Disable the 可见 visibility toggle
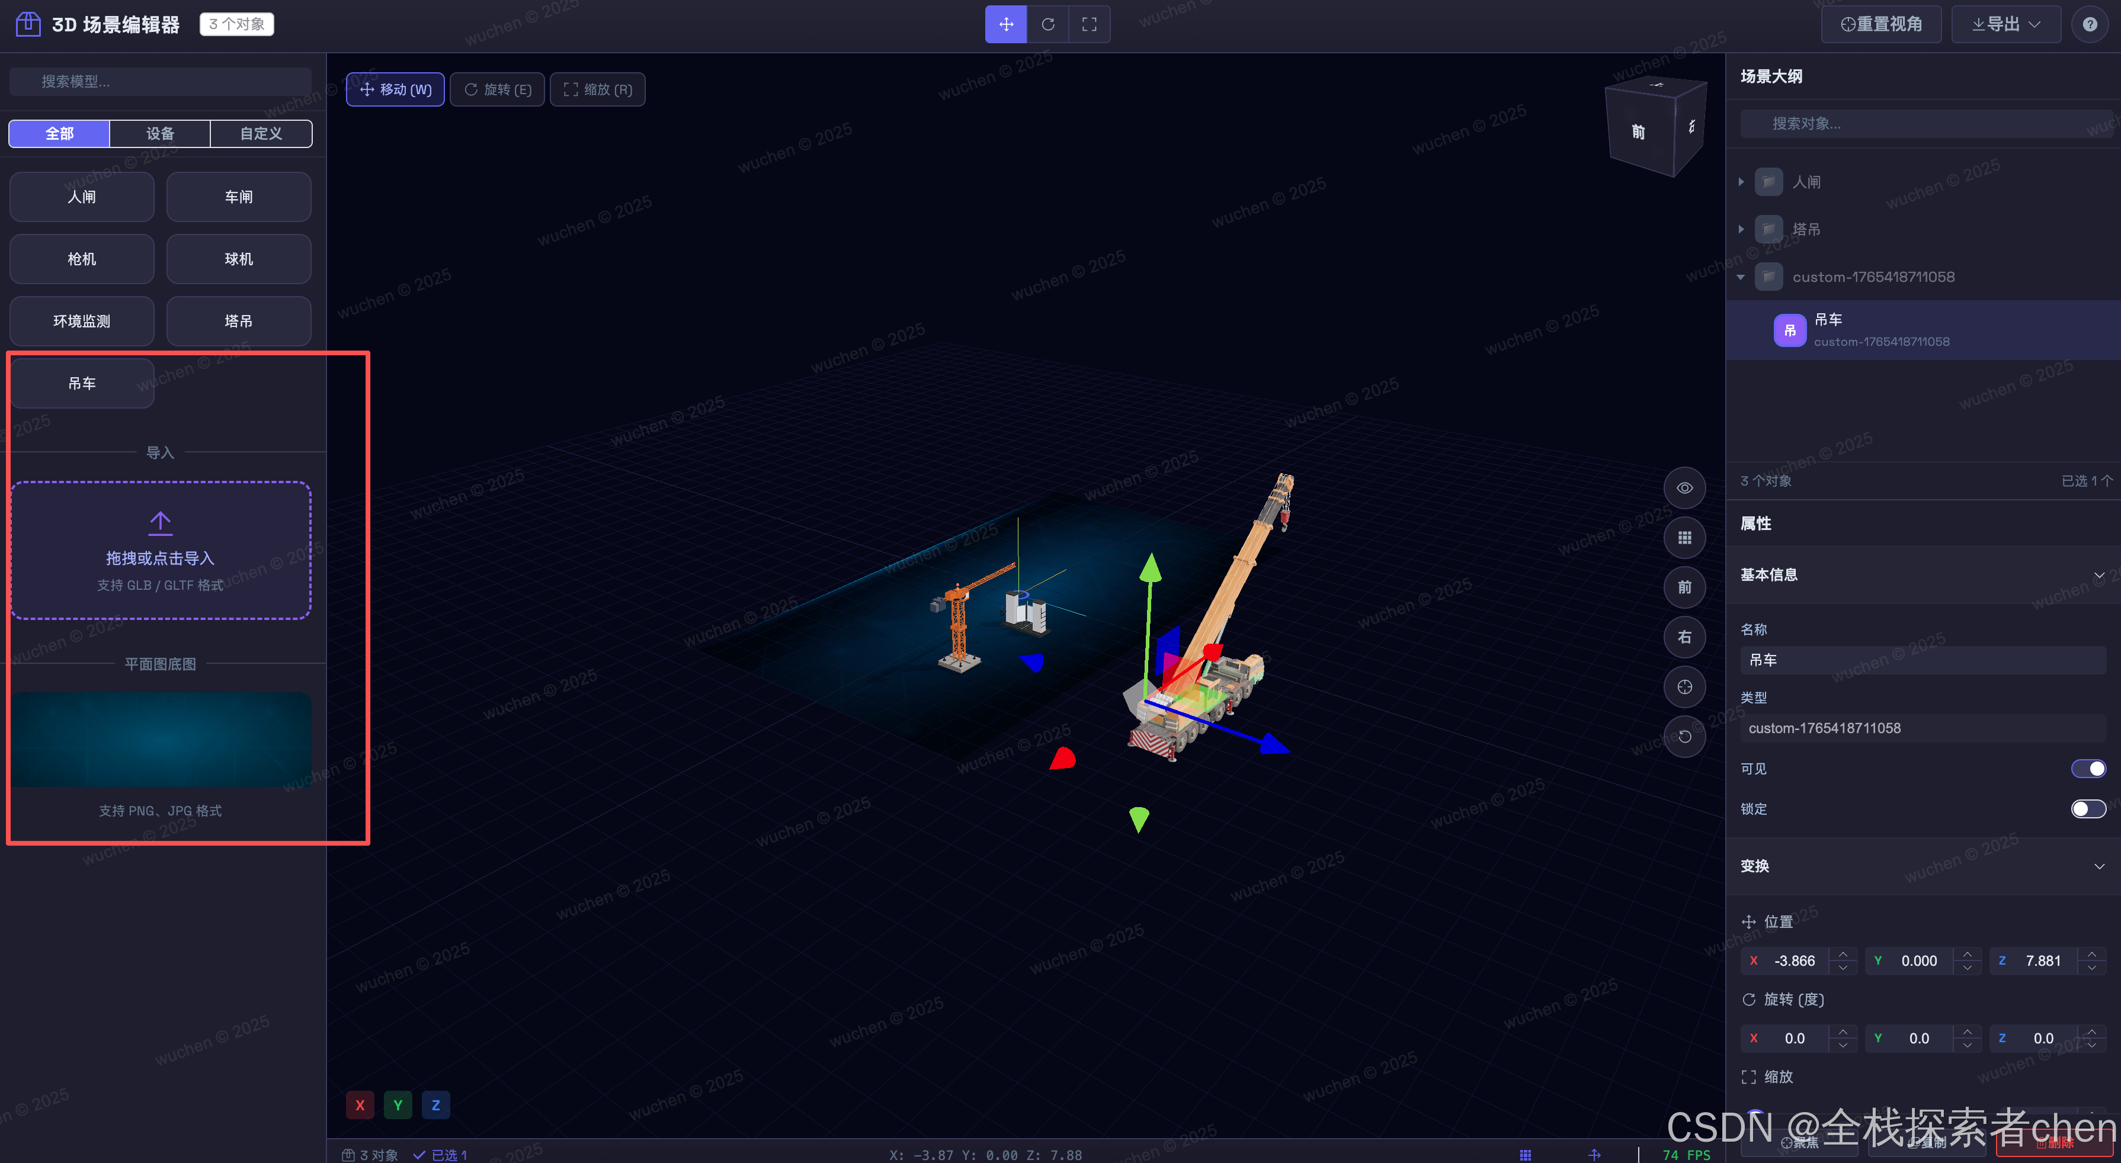2121x1163 pixels. 2088,768
